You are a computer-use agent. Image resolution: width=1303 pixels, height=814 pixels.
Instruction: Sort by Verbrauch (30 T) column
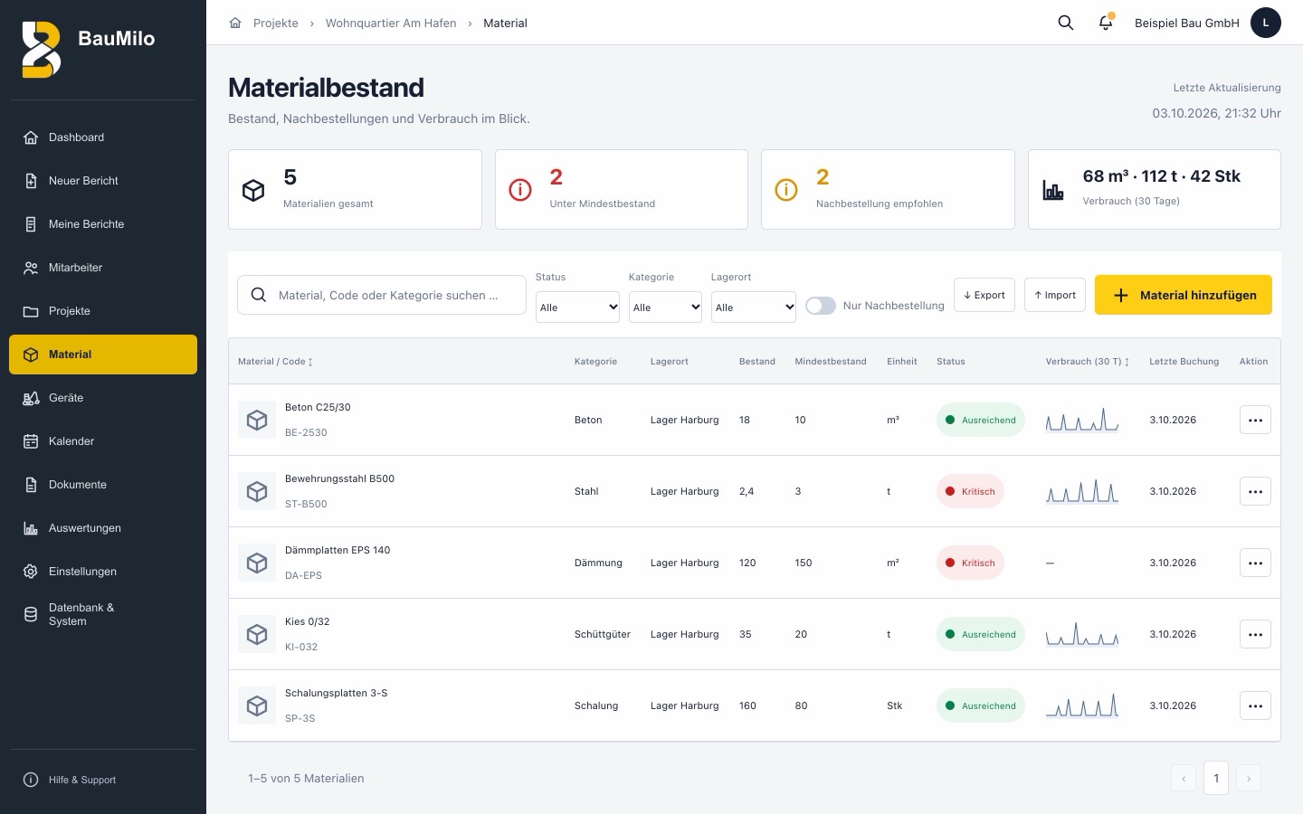click(1088, 361)
